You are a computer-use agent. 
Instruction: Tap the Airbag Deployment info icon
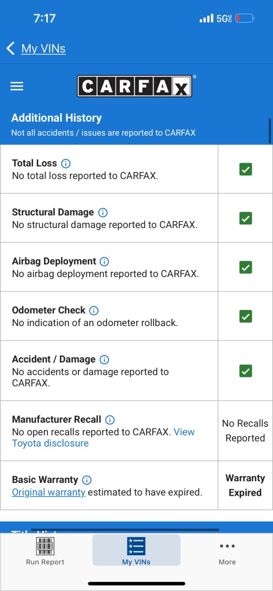click(x=104, y=261)
